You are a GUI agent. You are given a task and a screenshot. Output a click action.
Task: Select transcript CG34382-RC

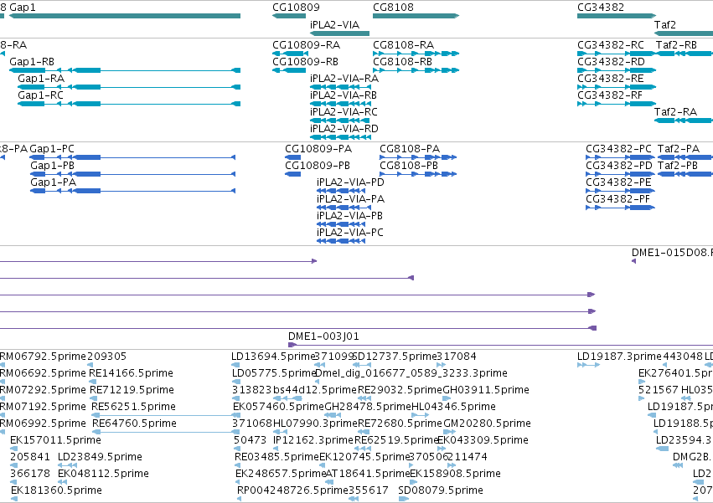(x=617, y=54)
